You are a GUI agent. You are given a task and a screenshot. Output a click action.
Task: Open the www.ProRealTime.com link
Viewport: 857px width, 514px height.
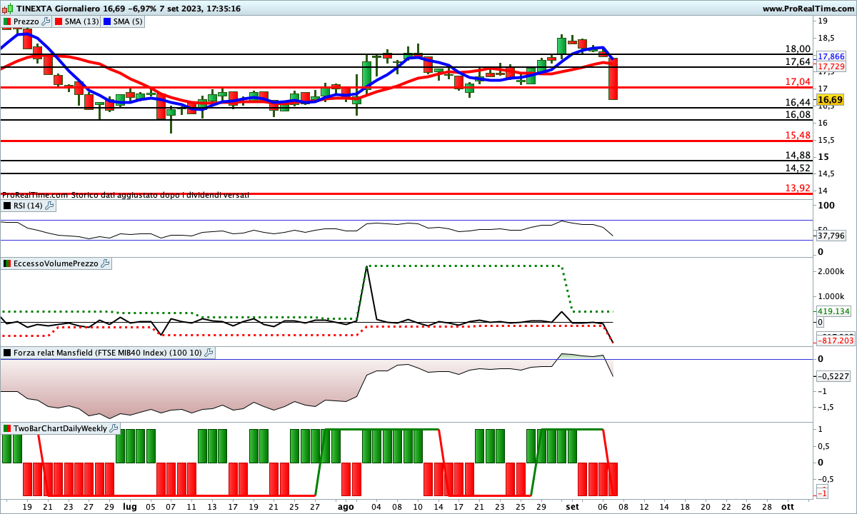(x=808, y=9)
